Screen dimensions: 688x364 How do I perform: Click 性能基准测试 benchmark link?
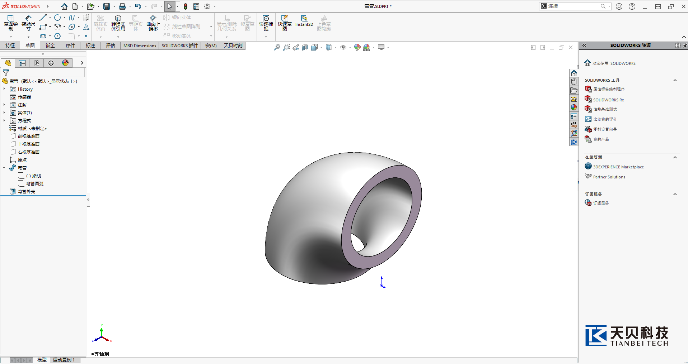605,109
